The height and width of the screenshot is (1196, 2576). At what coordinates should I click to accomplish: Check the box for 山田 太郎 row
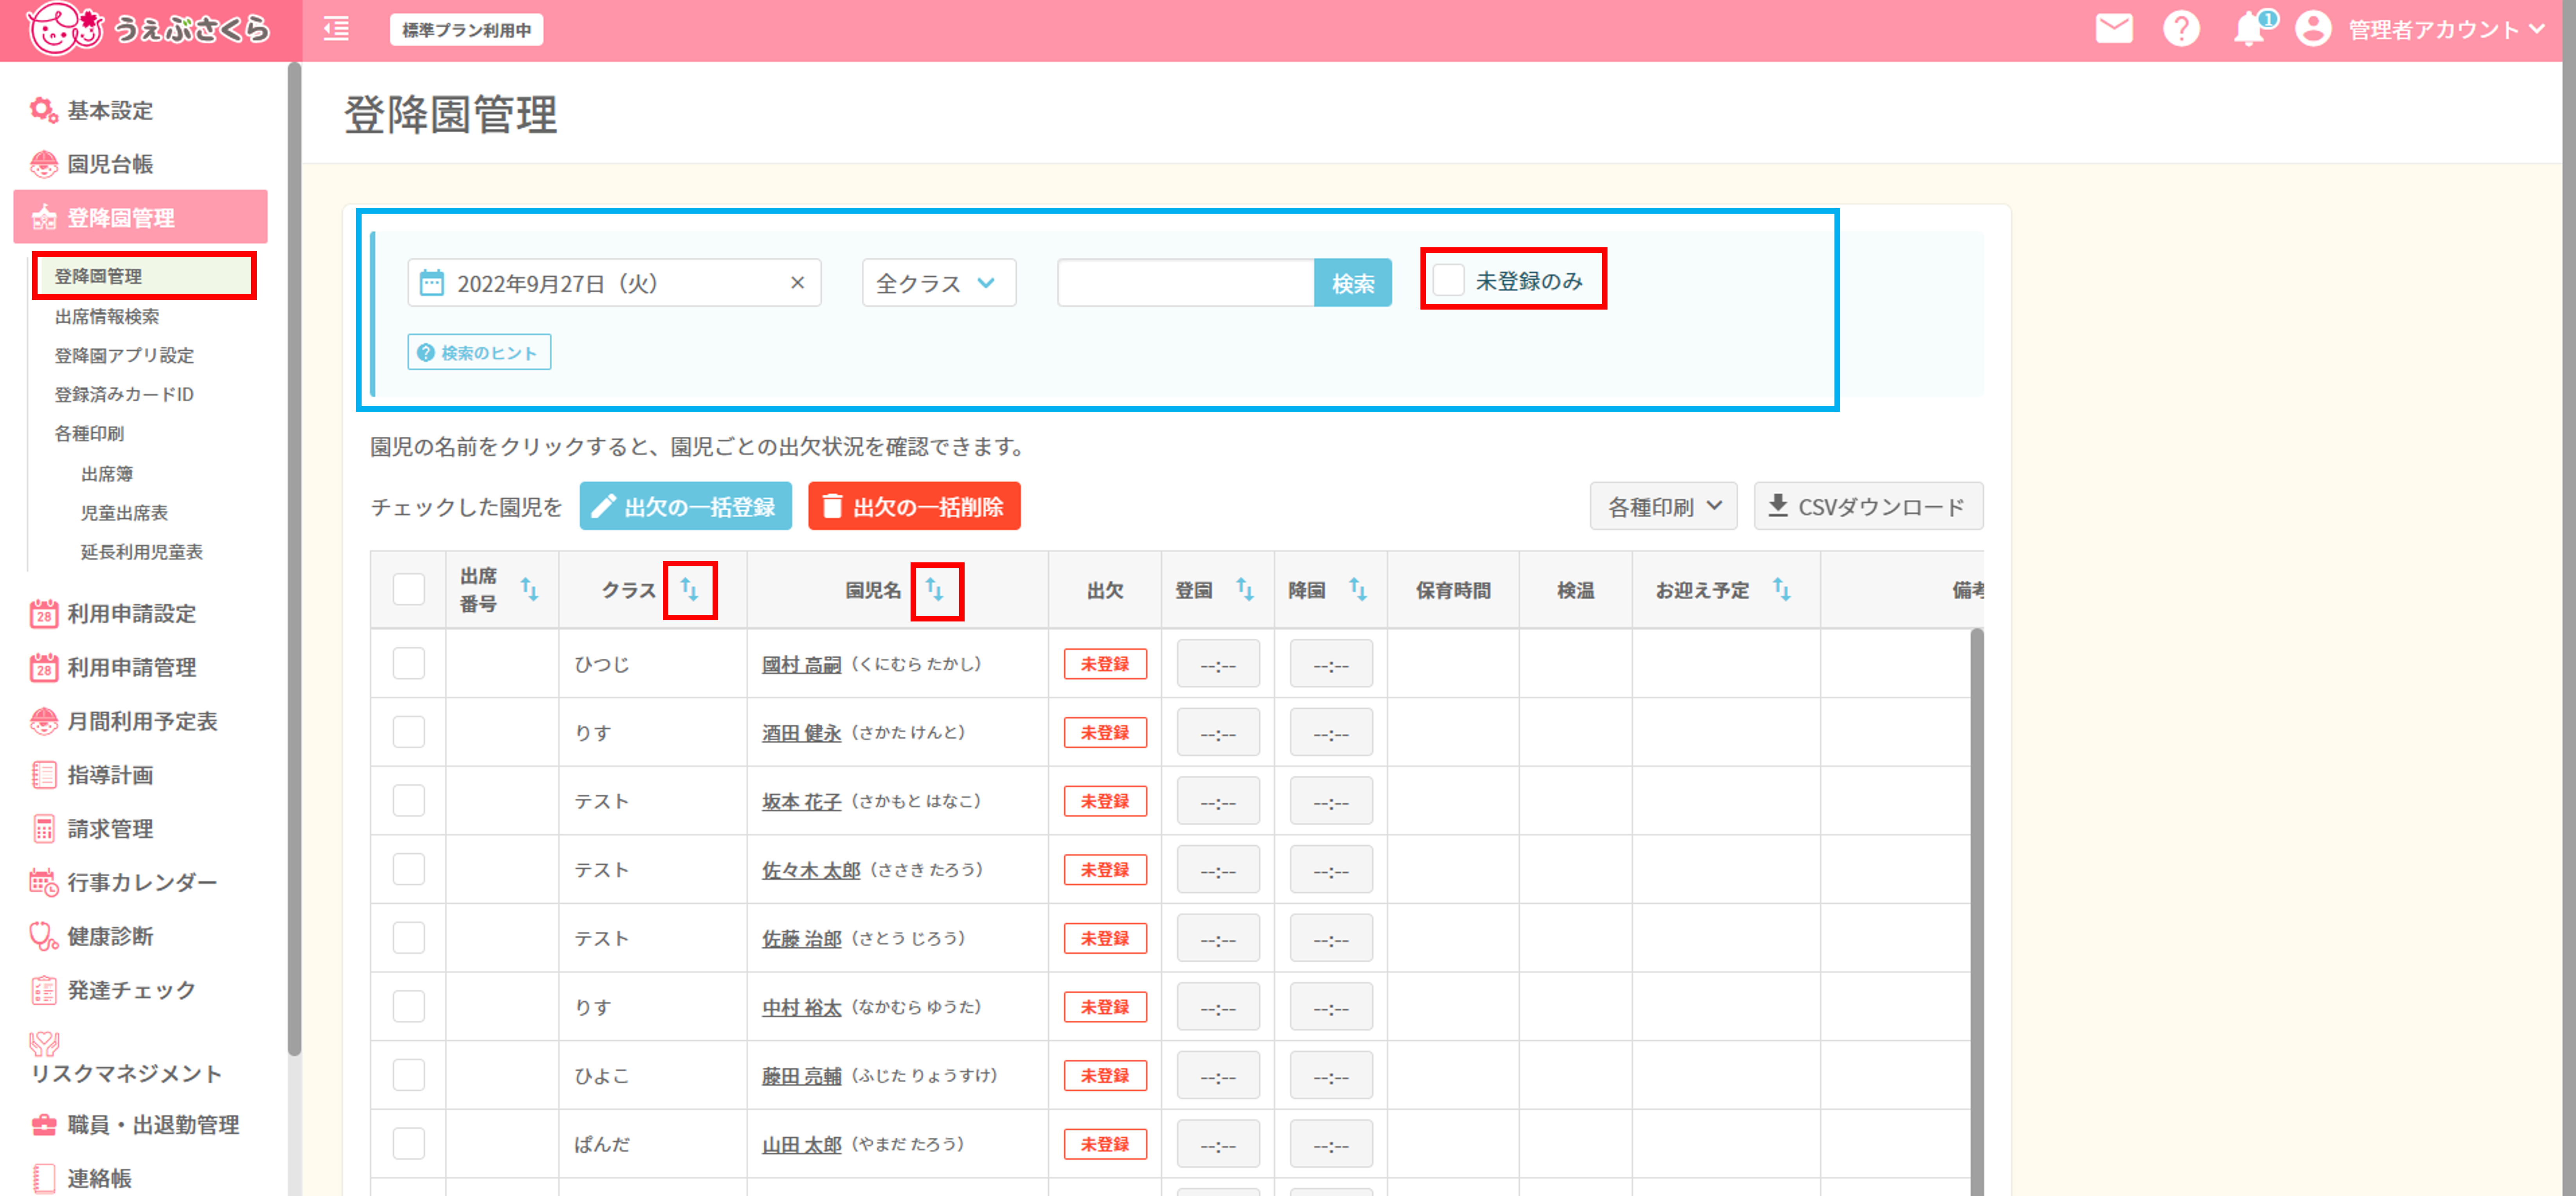click(x=409, y=1144)
